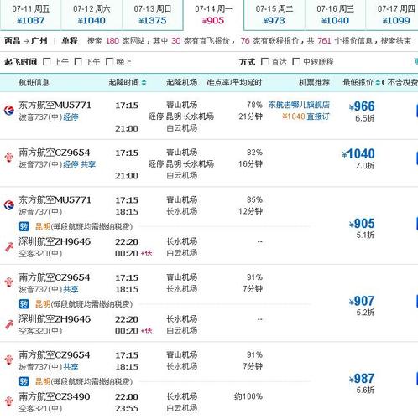418x419 pixels.
Task: Click 经停 共享 link under ¥1040 CZ9654
Action: click(x=79, y=164)
